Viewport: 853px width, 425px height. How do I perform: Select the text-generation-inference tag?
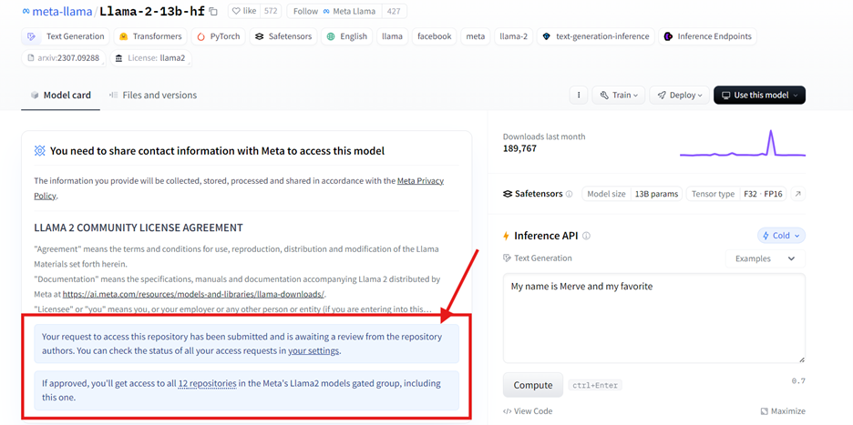[x=596, y=36]
